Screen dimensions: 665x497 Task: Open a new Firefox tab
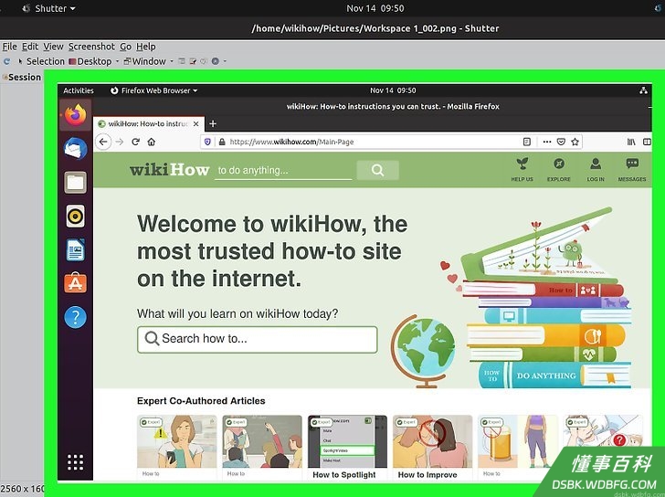point(213,124)
